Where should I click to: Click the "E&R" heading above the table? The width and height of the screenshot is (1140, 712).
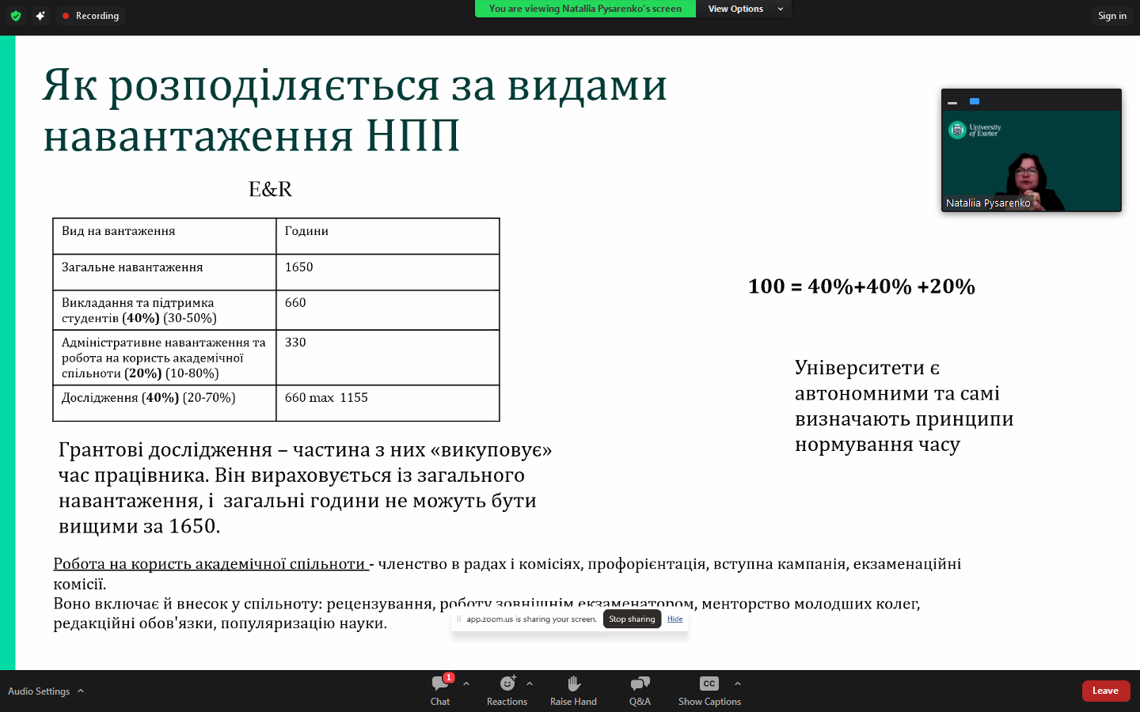pos(270,189)
